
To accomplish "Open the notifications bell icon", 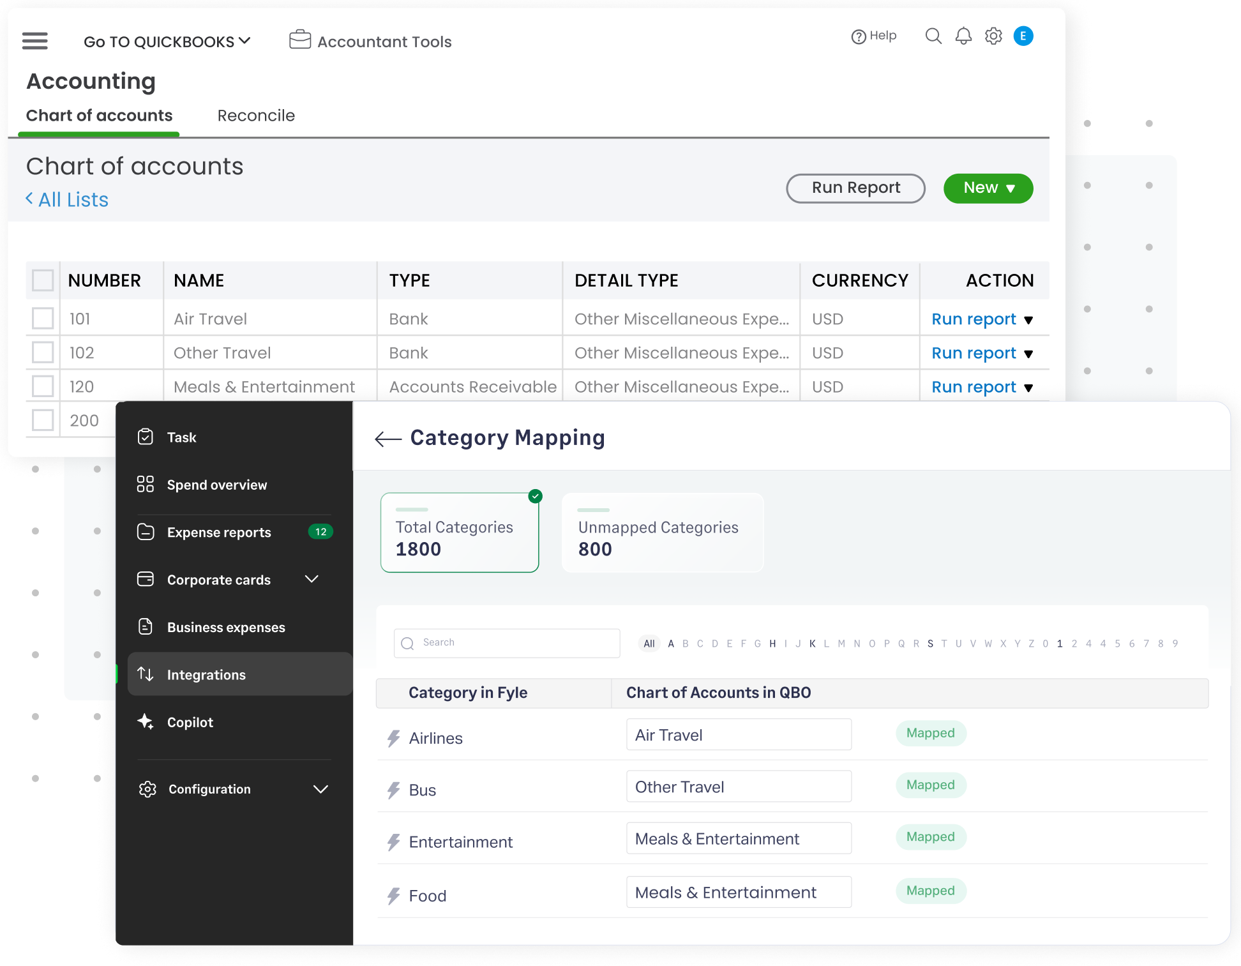I will point(963,36).
